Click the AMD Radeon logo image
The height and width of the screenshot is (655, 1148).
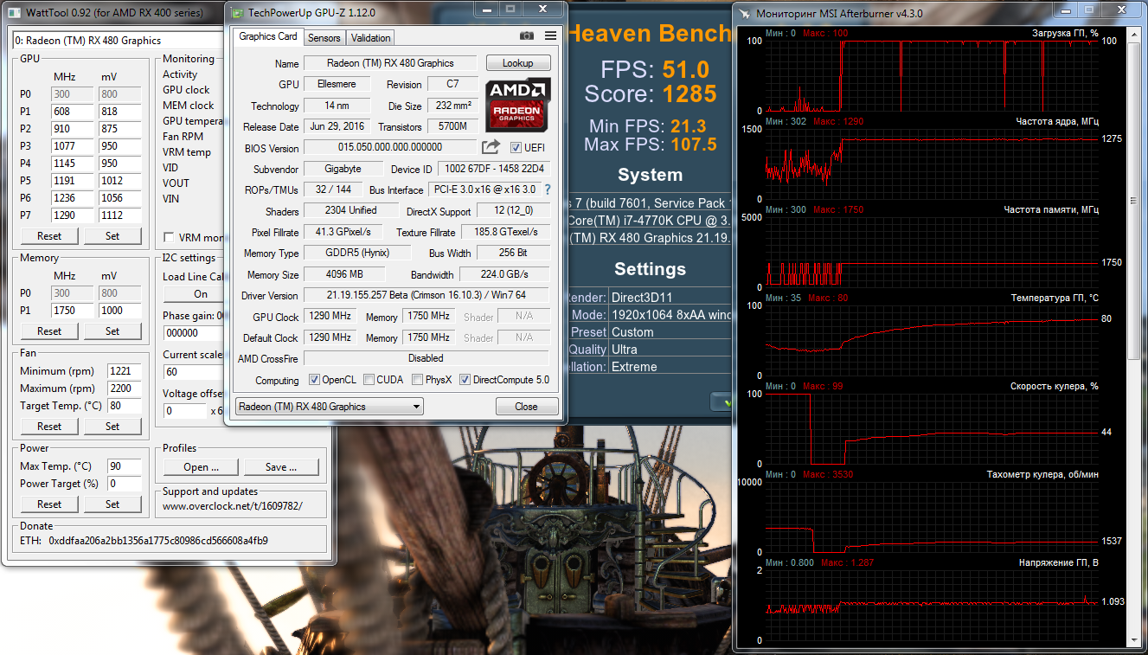517,106
